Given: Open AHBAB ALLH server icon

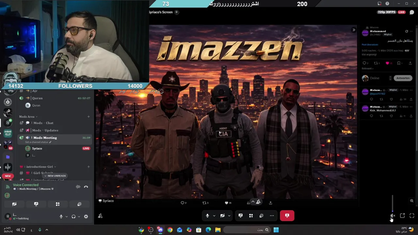Looking at the screenshot, I should click(x=8, y=133).
